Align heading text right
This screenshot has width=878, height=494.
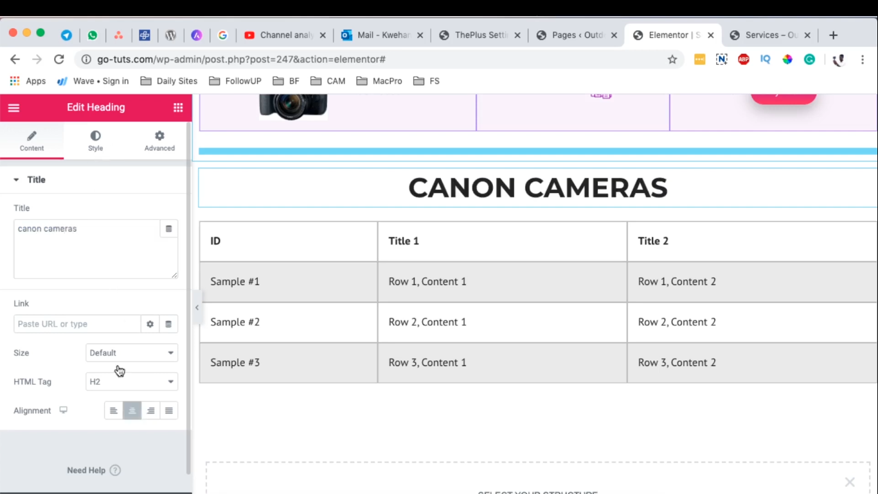150,410
